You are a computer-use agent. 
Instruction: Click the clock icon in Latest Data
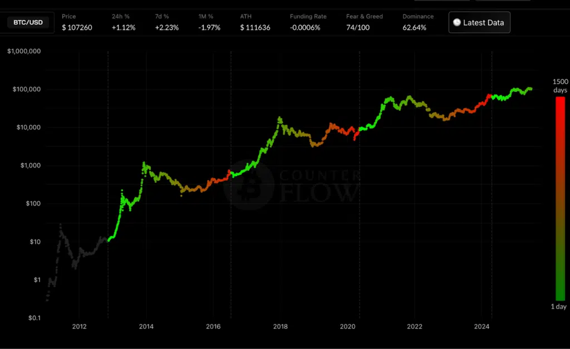(457, 23)
